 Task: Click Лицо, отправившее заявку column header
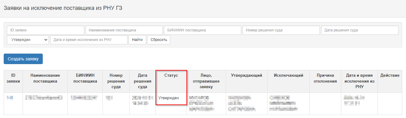click(x=206, y=81)
